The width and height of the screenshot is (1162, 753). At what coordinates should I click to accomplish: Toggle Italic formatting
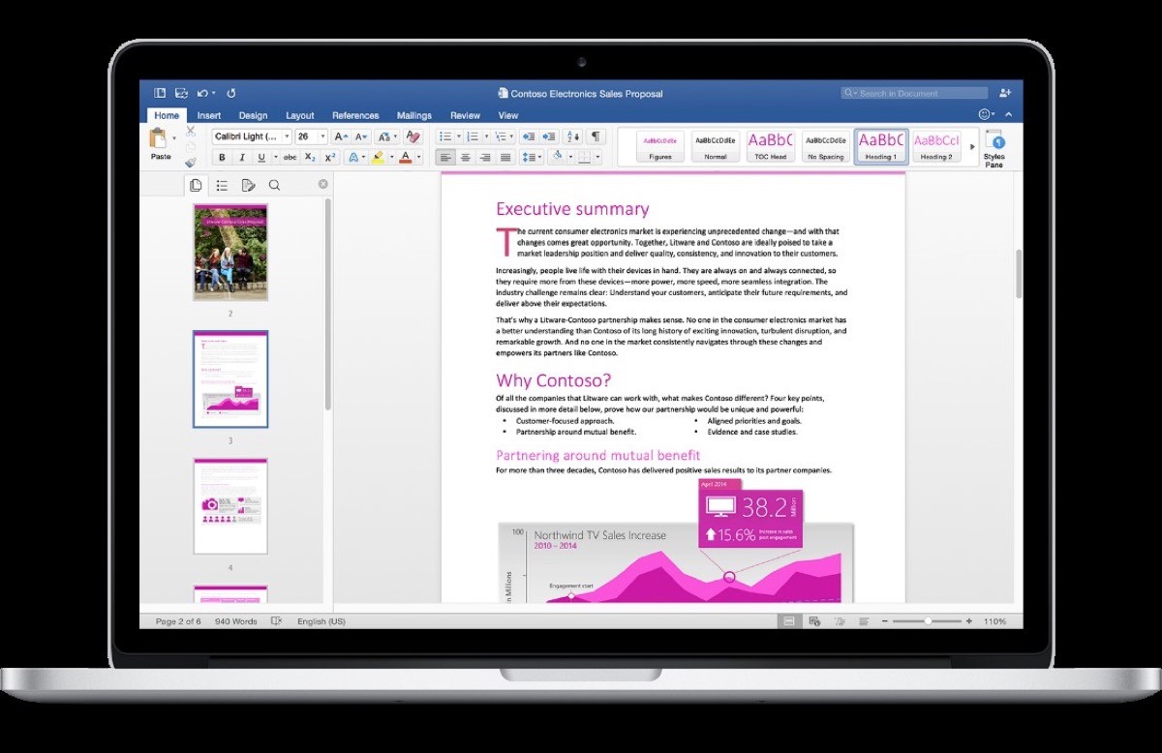(x=242, y=157)
